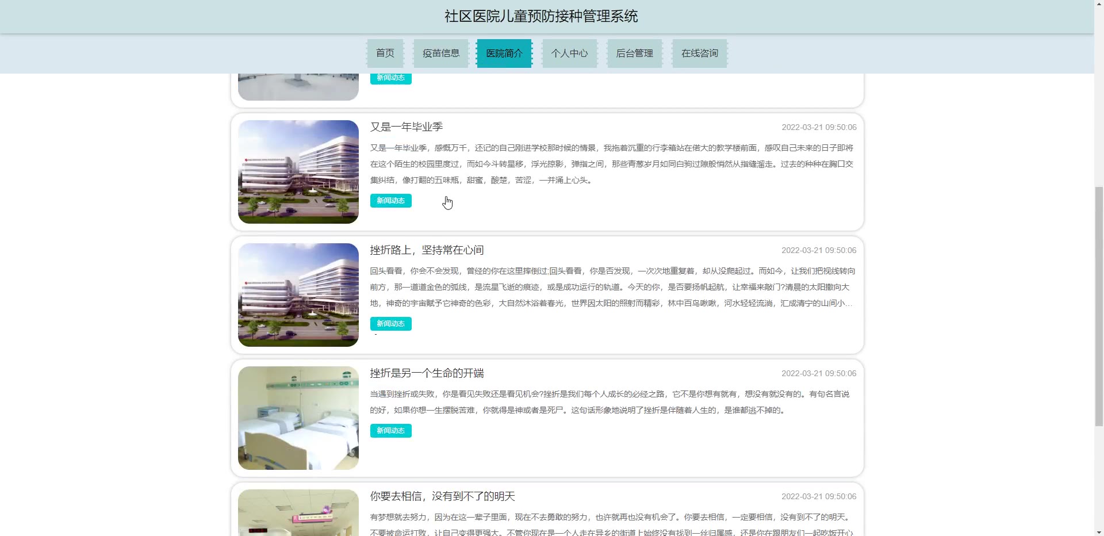Click the 新闻动态 tag under 挫折路上 article
1104x536 pixels.
pos(390,324)
